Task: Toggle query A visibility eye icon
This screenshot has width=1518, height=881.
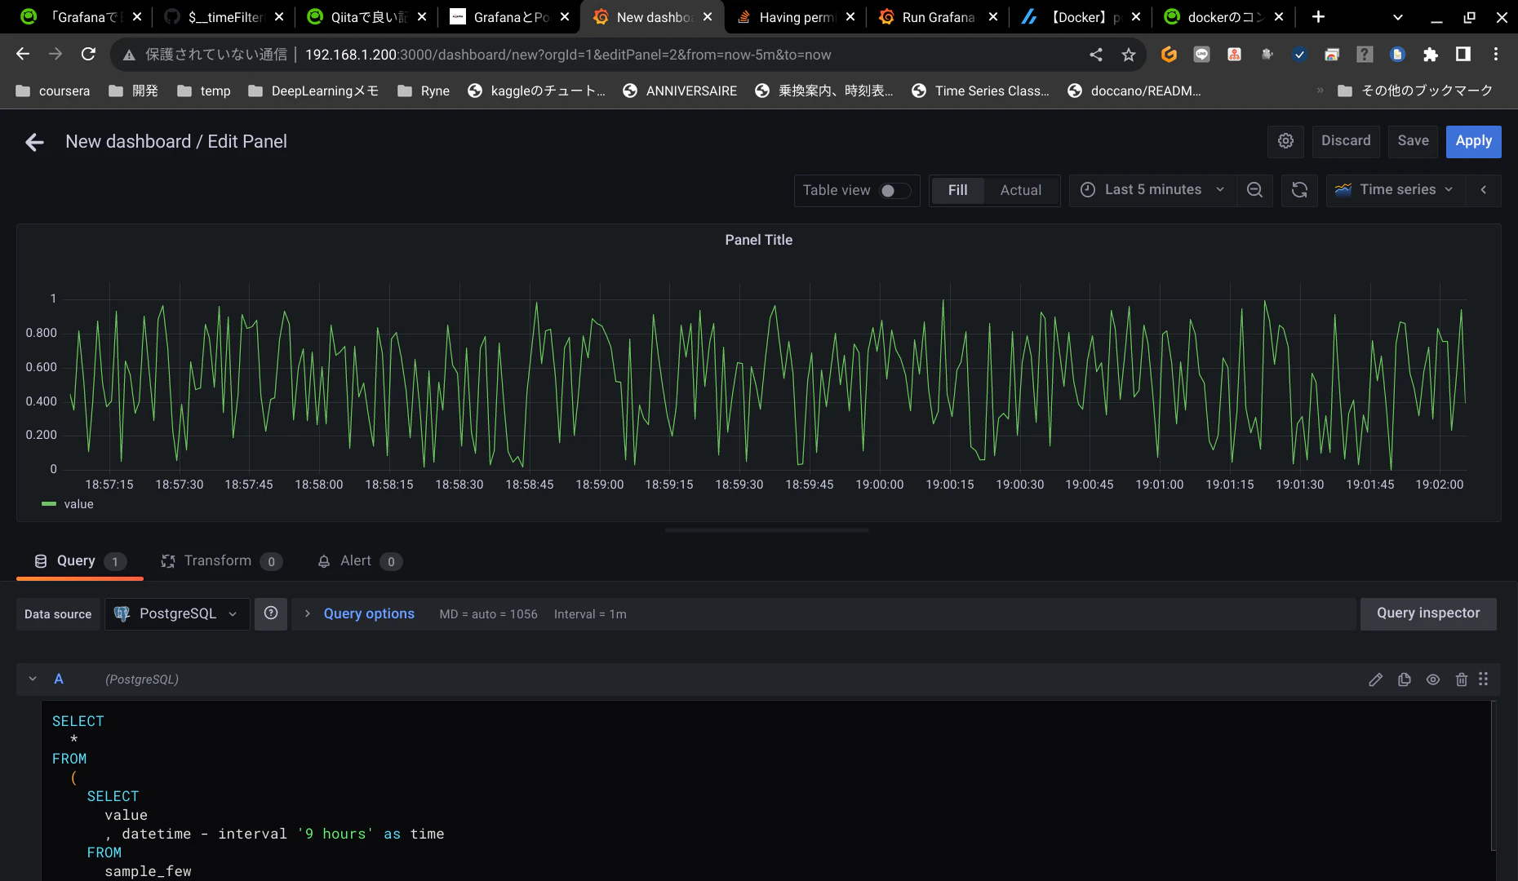Action: pyautogui.click(x=1433, y=680)
